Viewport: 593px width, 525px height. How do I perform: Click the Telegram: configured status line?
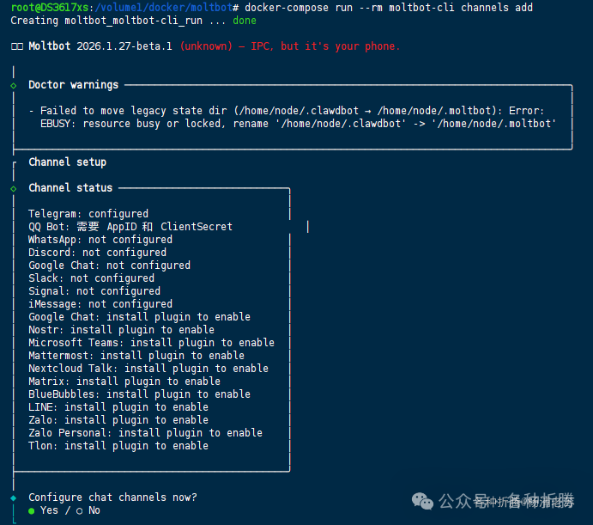coord(88,214)
